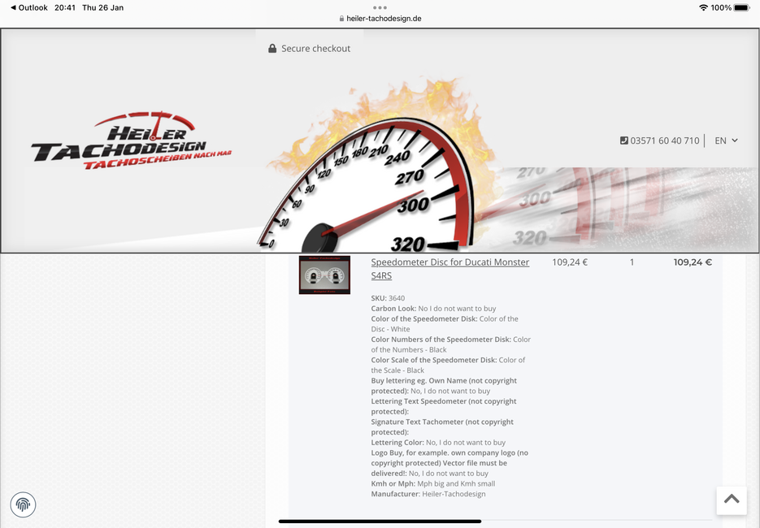Open Speedometer Disc for Ducati Monster S4RS link
The width and height of the screenshot is (760, 528).
click(449, 269)
